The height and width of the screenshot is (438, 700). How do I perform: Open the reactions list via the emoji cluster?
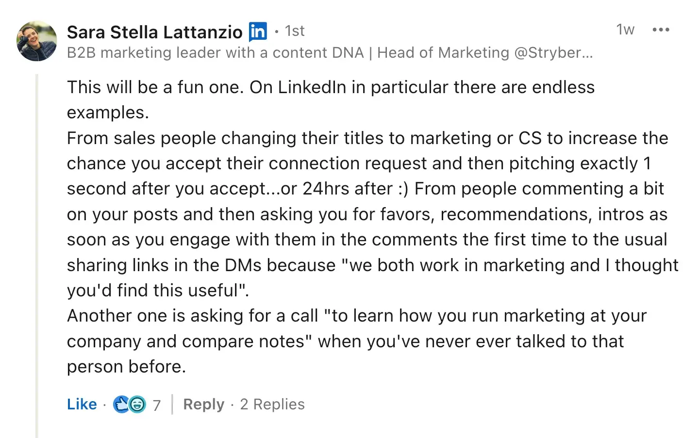tap(129, 404)
